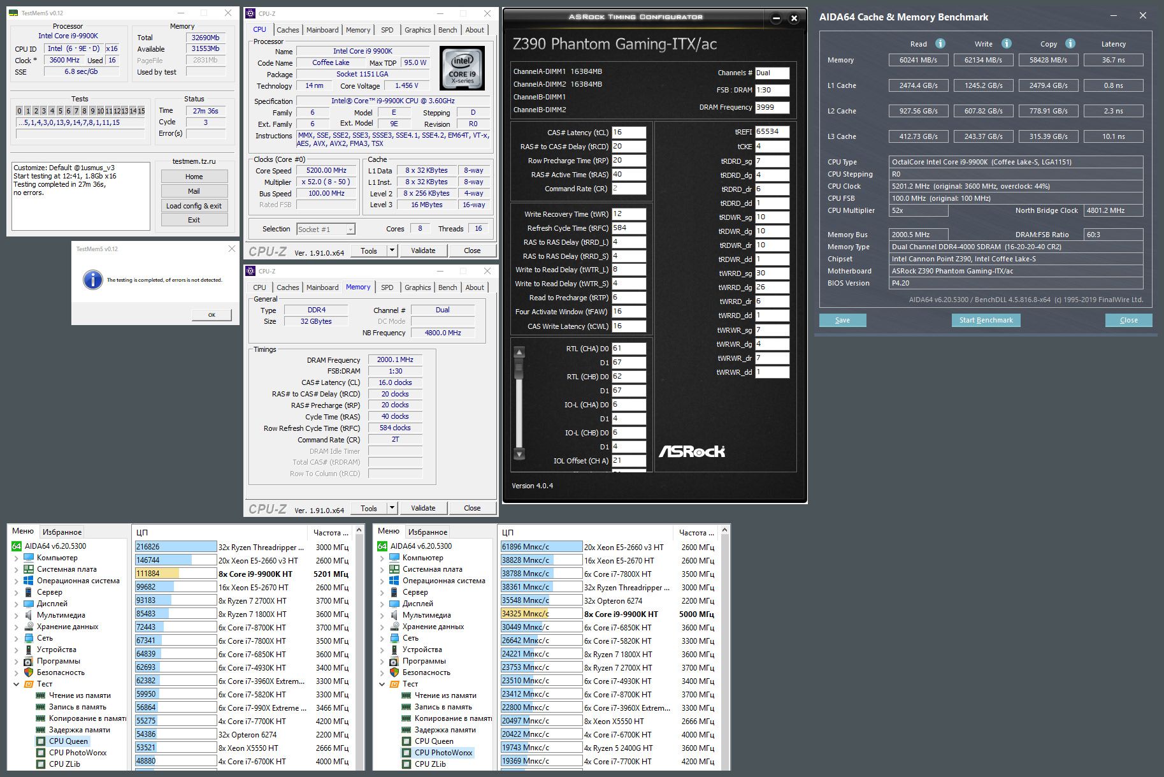Click Частота column header in CPU Queen results
Viewport: 1164px width, 777px height.
[x=330, y=532]
